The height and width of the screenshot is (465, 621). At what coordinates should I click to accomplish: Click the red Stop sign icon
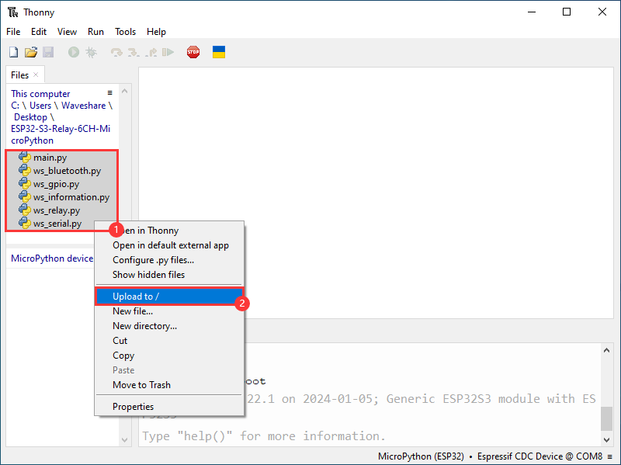click(193, 52)
